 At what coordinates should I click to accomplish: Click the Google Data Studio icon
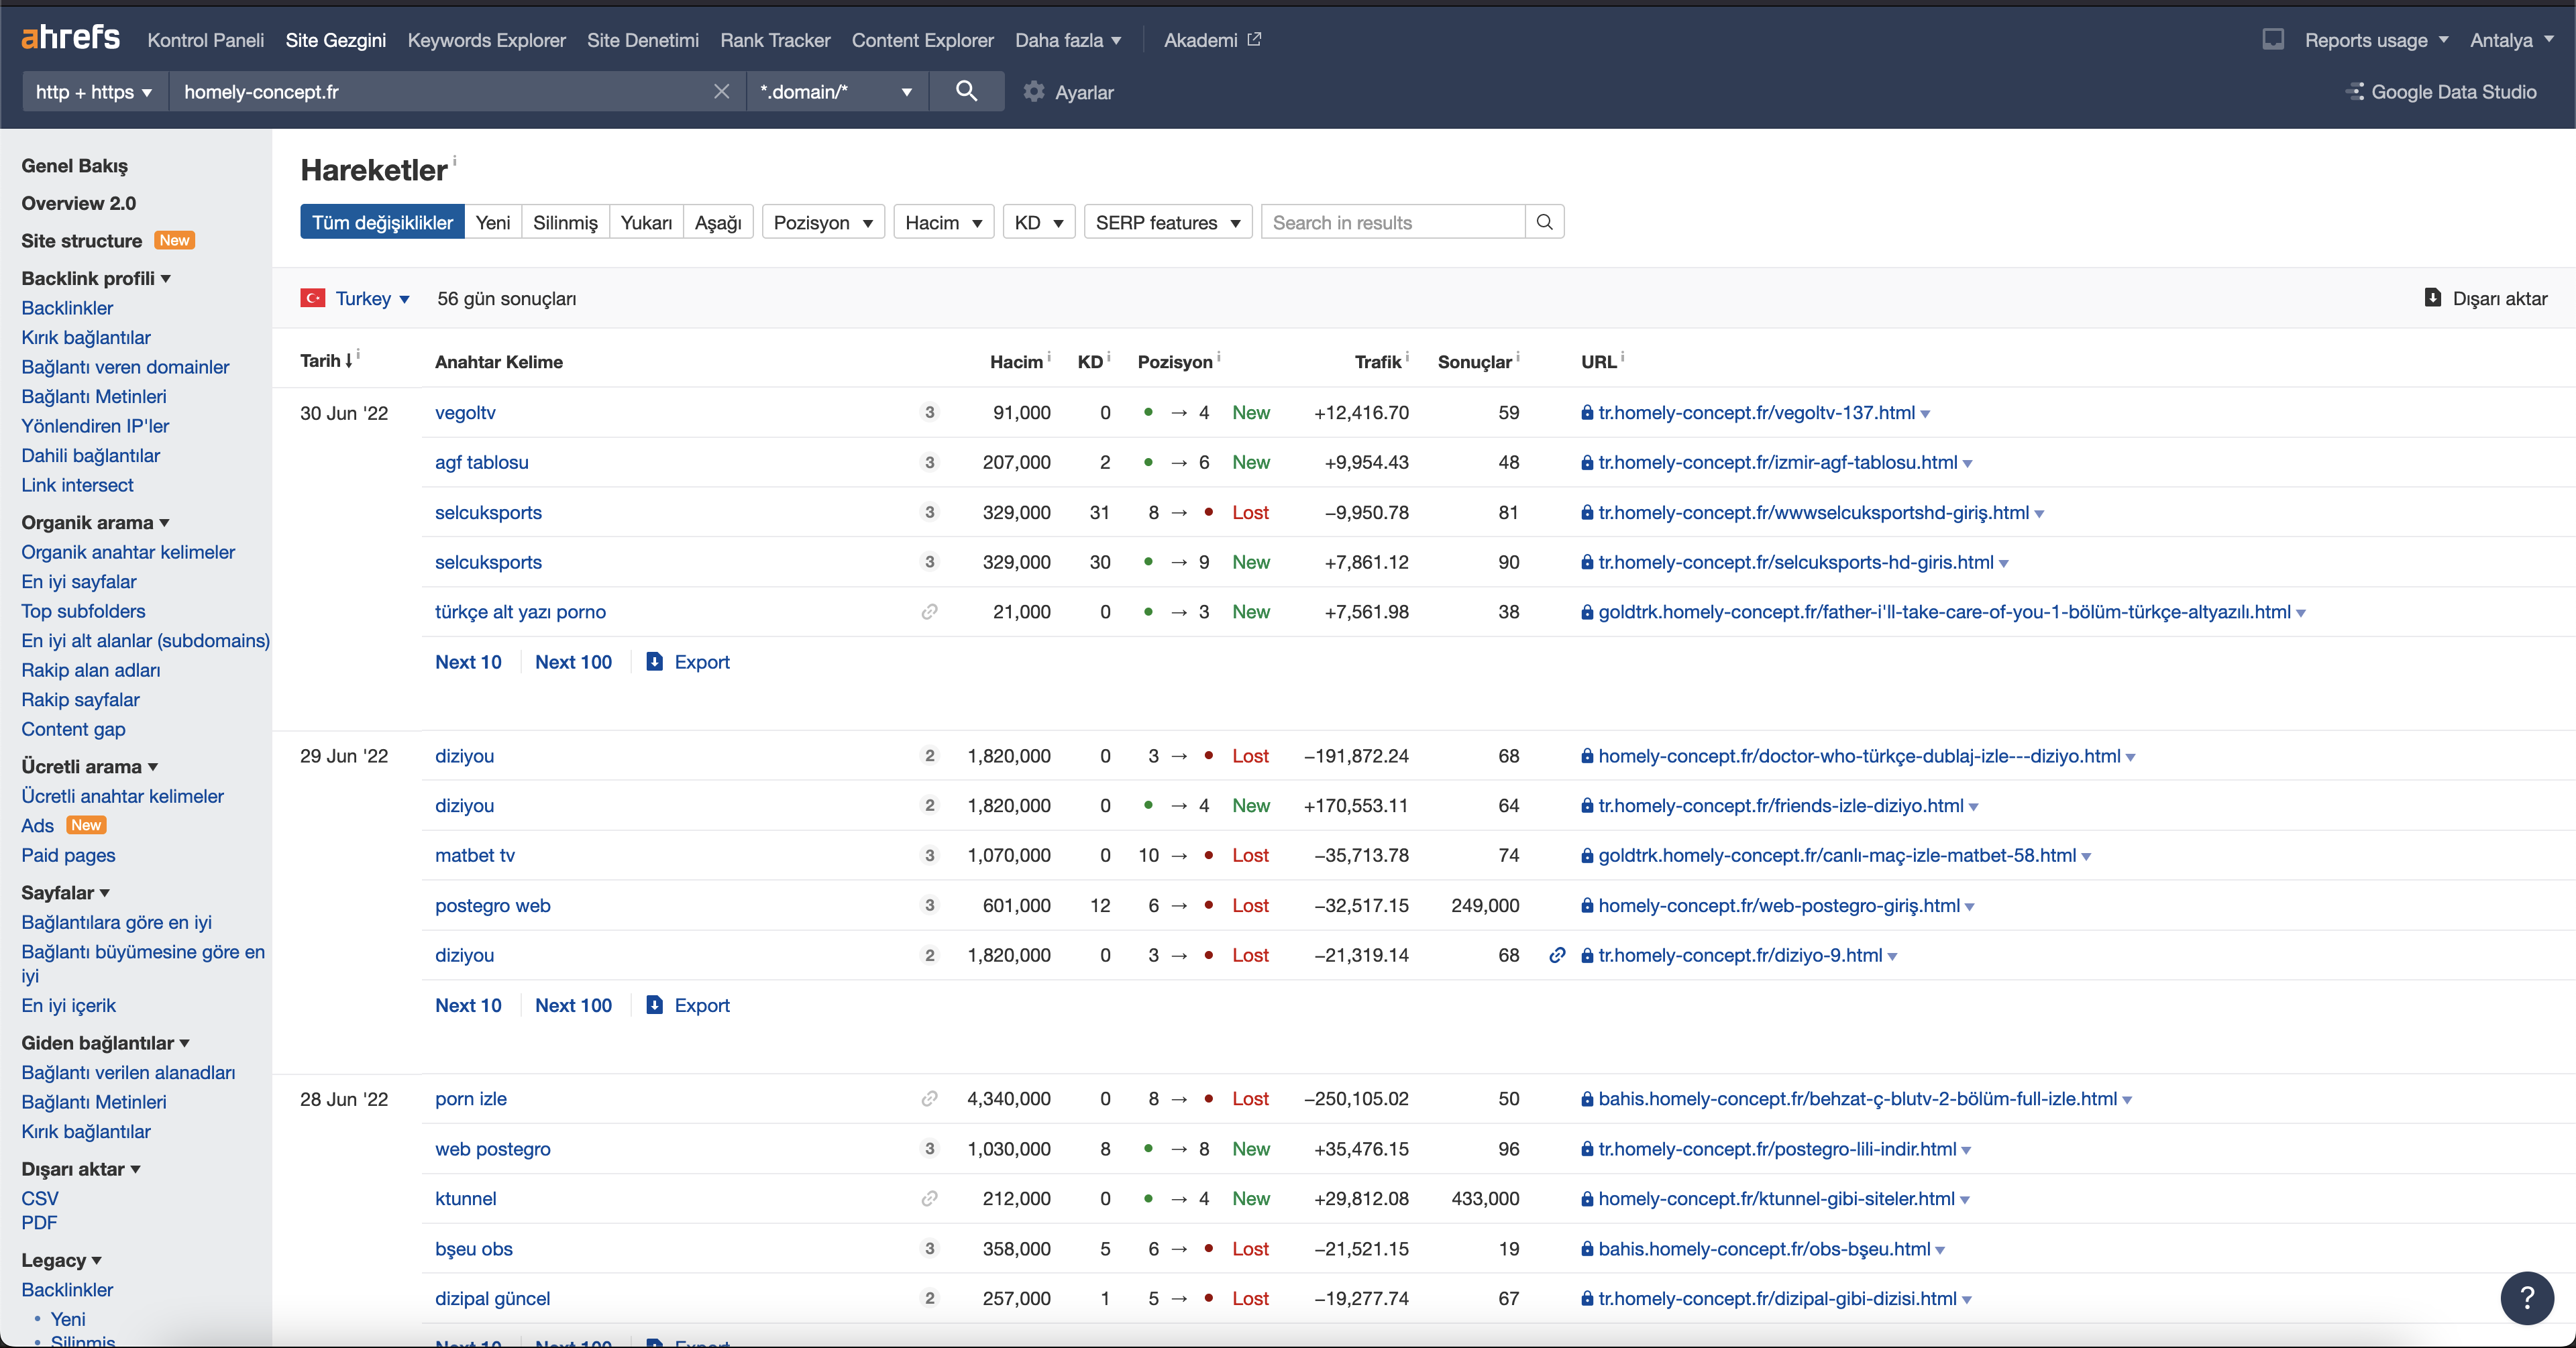click(2354, 92)
